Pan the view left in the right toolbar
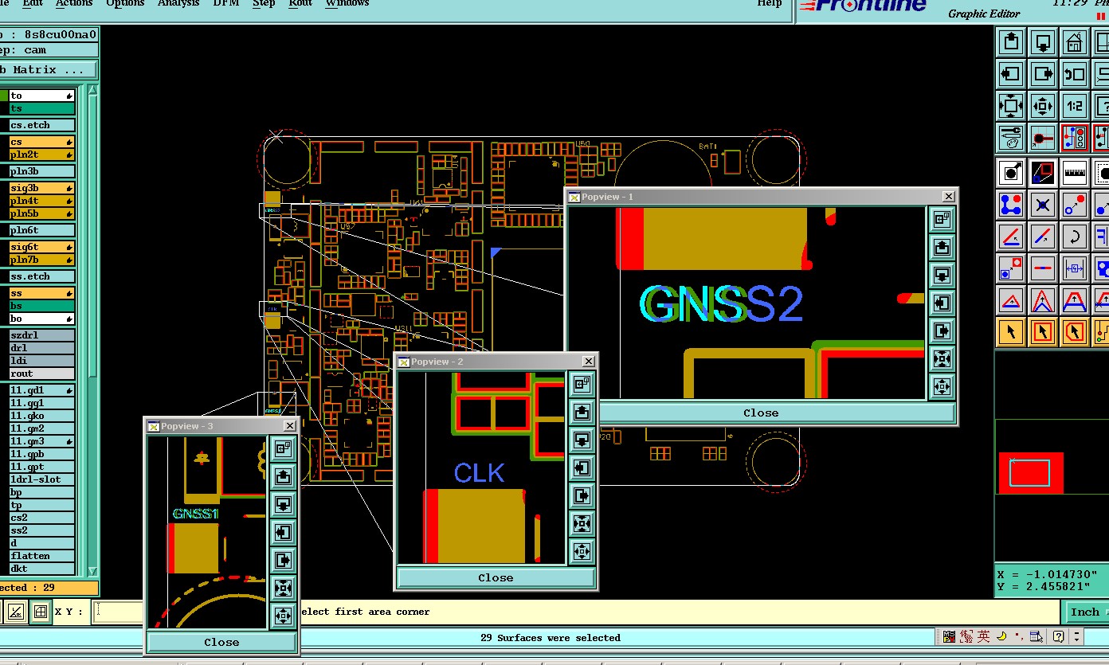 click(1011, 74)
